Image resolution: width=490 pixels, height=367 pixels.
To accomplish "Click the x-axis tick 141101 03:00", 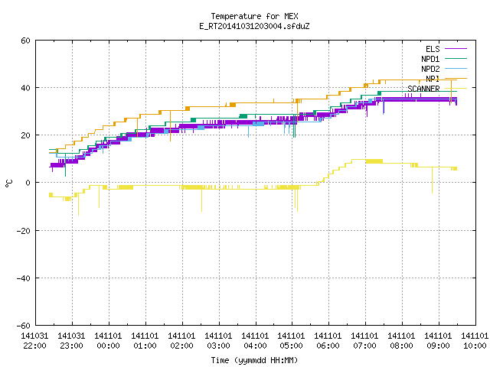I will 218,341.
